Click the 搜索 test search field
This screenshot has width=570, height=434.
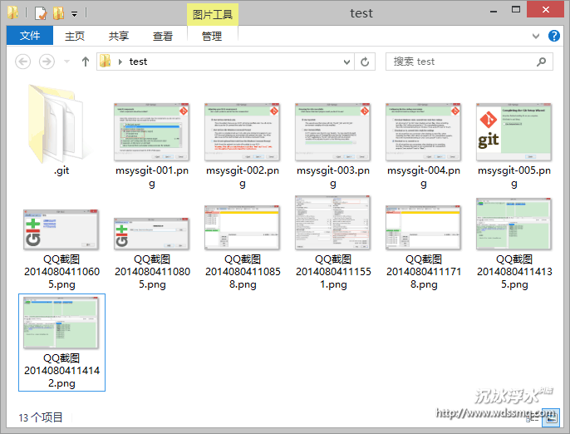(x=461, y=62)
